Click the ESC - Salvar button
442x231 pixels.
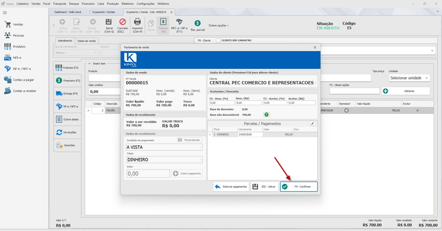click(265, 186)
